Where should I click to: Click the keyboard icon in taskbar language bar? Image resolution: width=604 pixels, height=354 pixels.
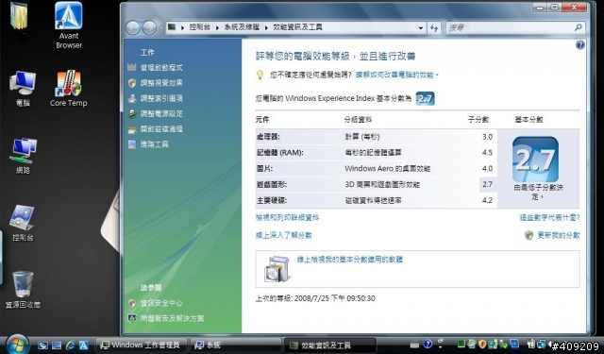click(414, 345)
